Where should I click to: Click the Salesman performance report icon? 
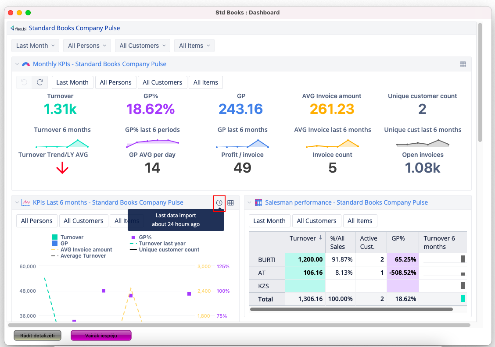point(258,202)
